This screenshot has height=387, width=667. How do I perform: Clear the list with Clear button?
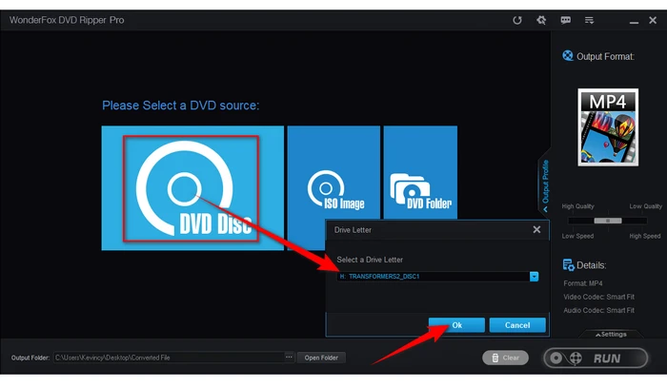click(505, 358)
